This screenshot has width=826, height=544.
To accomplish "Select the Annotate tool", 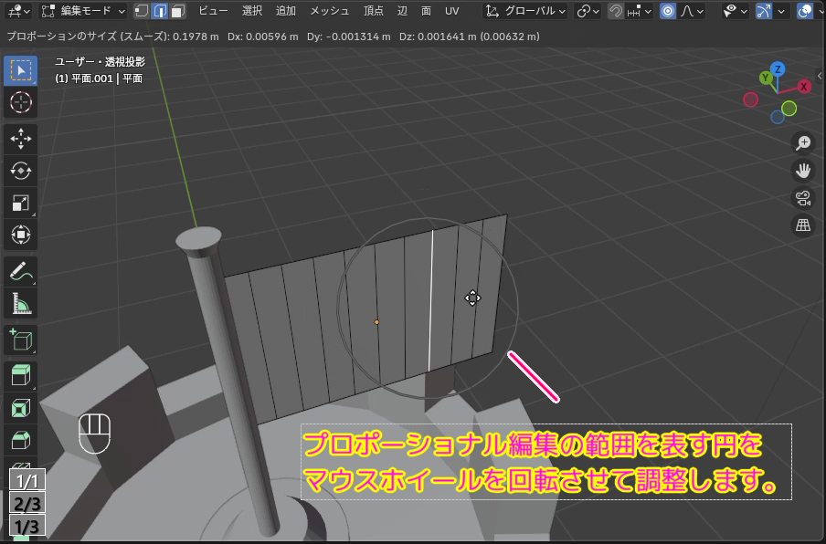I will [x=20, y=268].
